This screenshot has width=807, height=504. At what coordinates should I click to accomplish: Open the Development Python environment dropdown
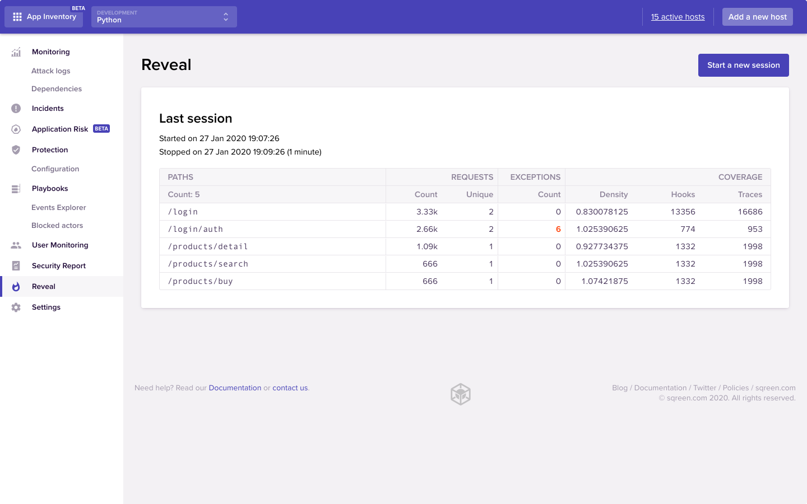(164, 17)
